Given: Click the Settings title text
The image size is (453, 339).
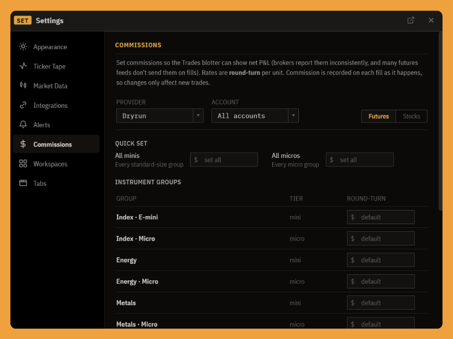Looking at the screenshot, I should (50, 21).
